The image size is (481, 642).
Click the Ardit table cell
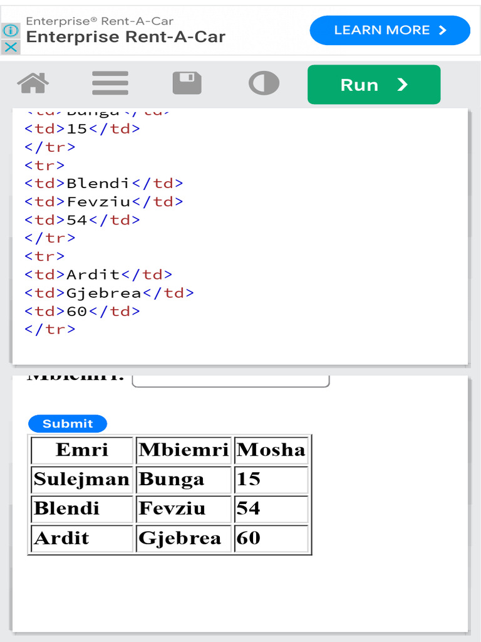pyautogui.click(x=82, y=539)
